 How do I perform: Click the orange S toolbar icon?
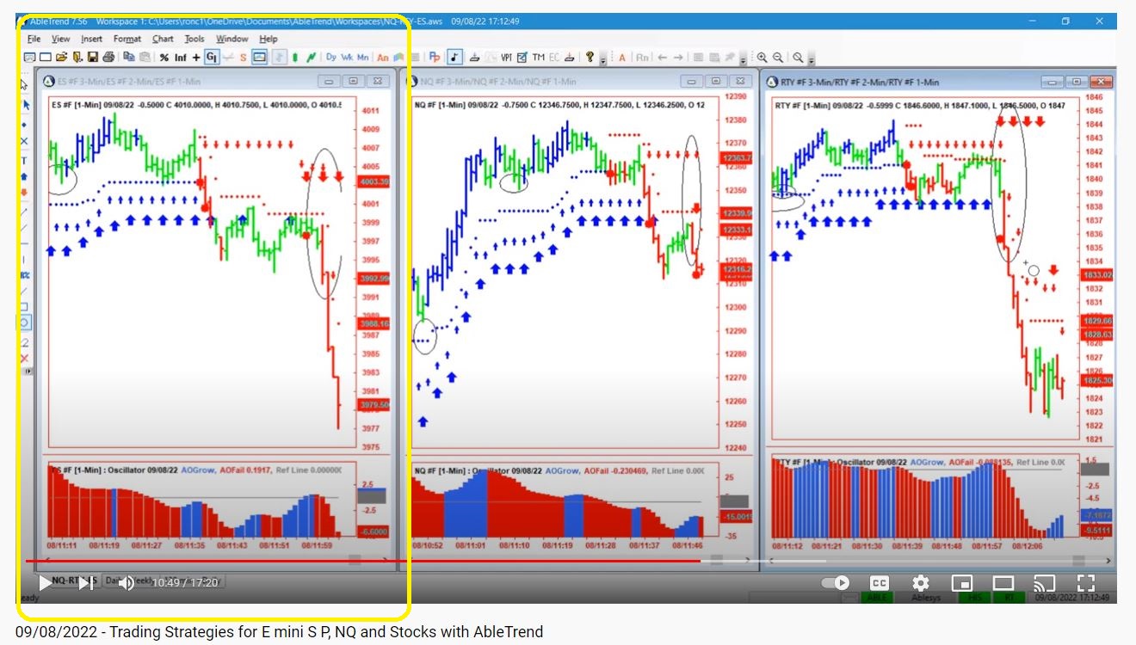[244, 58]
